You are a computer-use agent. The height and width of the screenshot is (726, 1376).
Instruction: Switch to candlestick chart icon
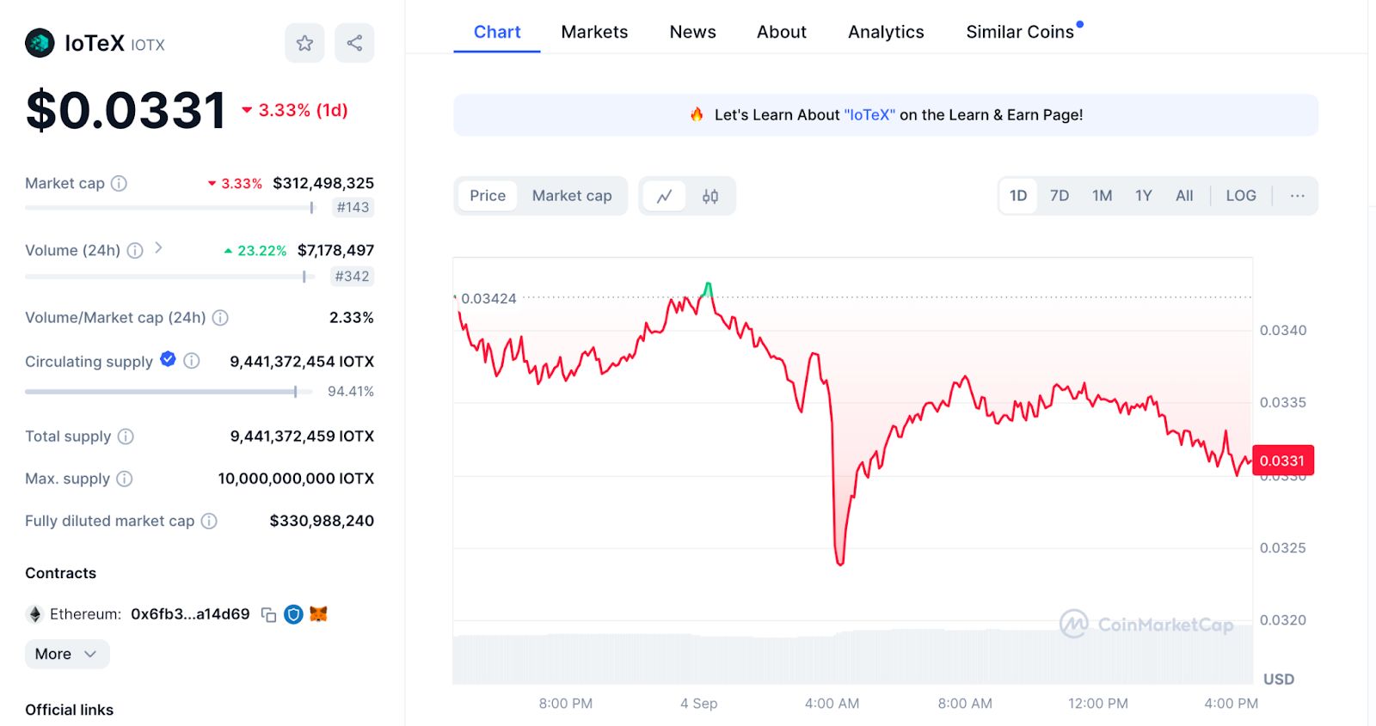tap(710, 196)
